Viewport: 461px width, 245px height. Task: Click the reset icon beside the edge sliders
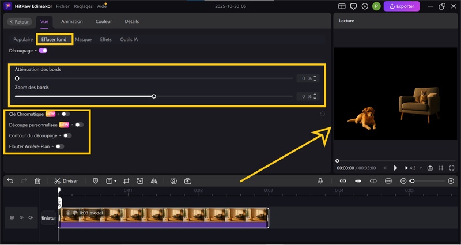click(x=324, y=114)
